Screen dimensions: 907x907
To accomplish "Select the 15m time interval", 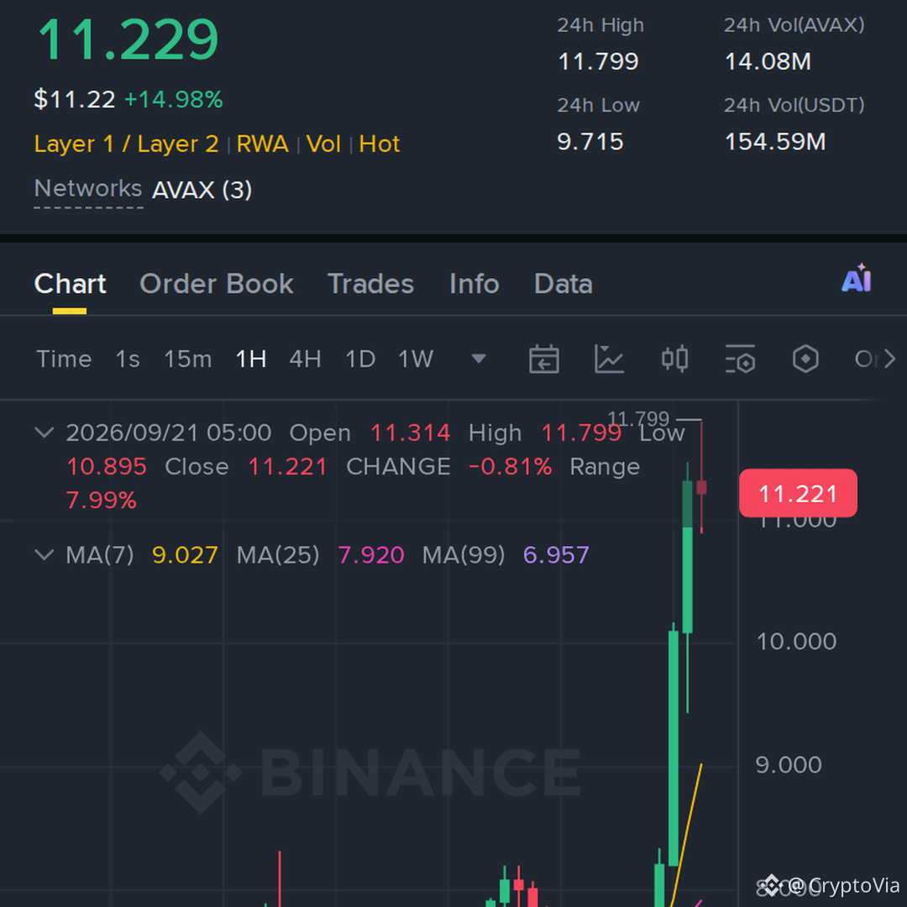I will pyautogui.click(x=187, y=359).
